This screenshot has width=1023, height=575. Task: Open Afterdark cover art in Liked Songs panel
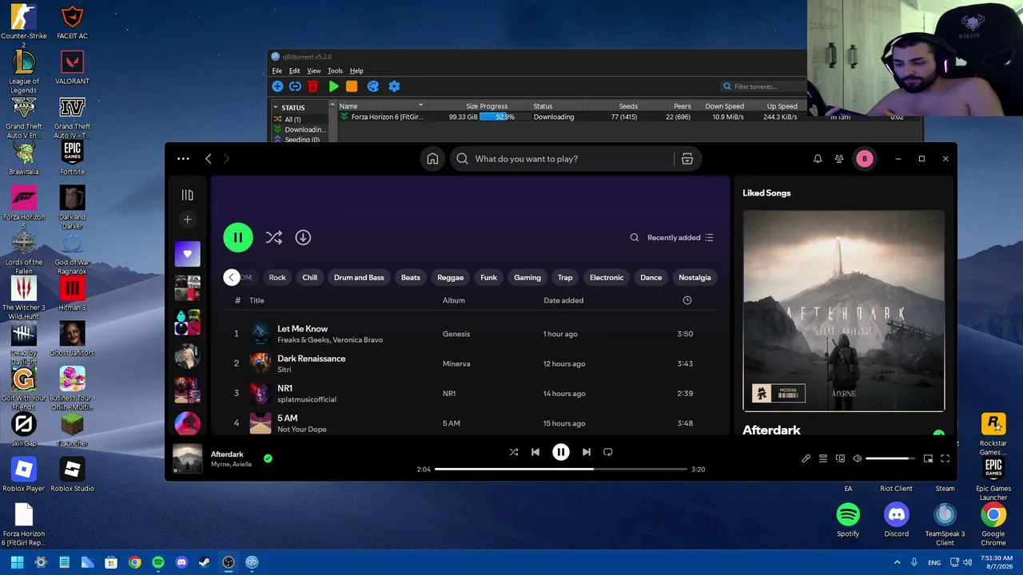(x=844, y=311)
